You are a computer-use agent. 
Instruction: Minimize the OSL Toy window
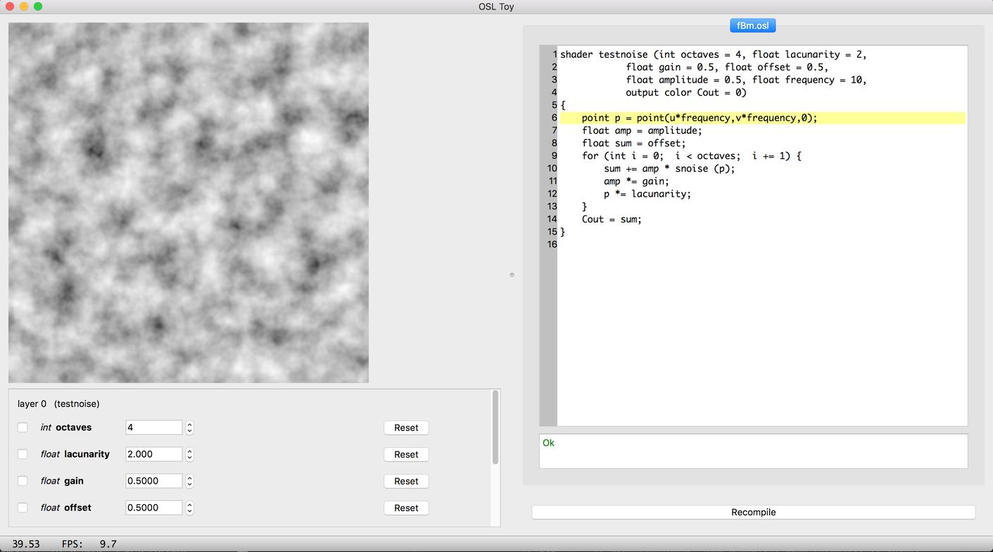24,6
